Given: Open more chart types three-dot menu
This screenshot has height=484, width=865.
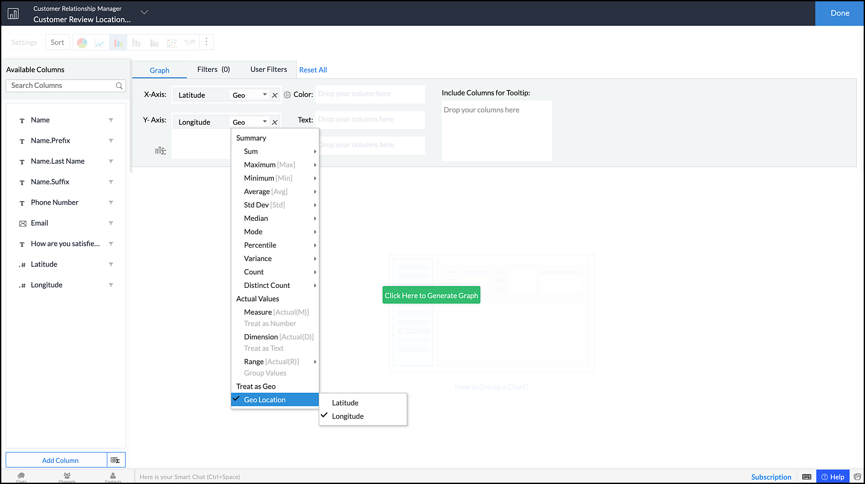Looking at the screenshot, I should (206, 42).
